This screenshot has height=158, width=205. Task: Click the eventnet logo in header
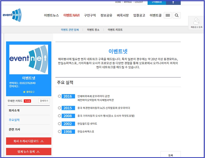[x=12, y=15]
